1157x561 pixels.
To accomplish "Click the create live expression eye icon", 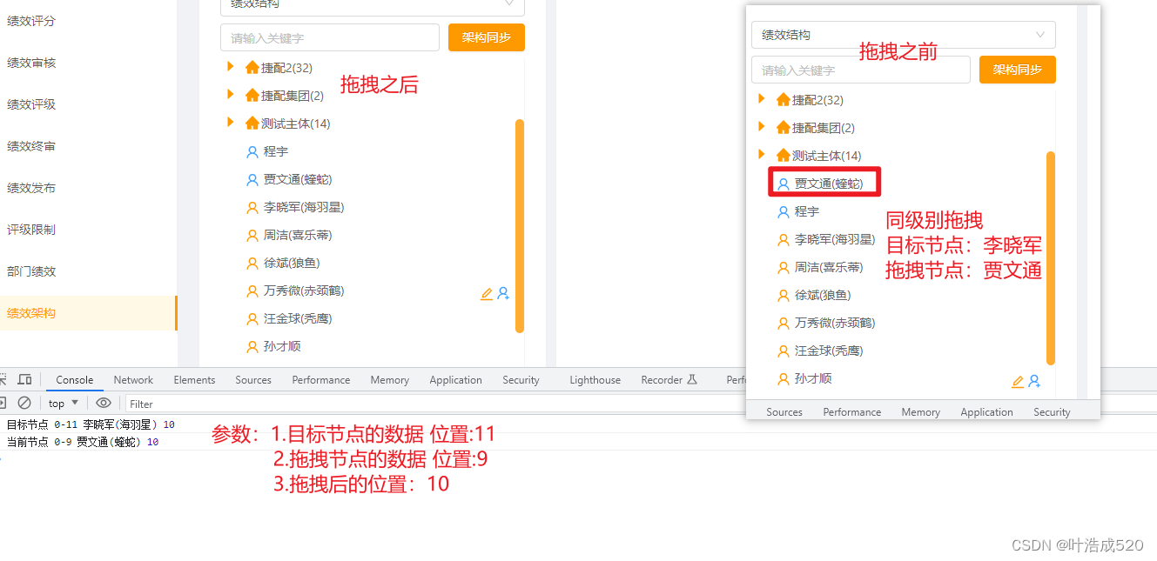I will (x=103, y=403).
